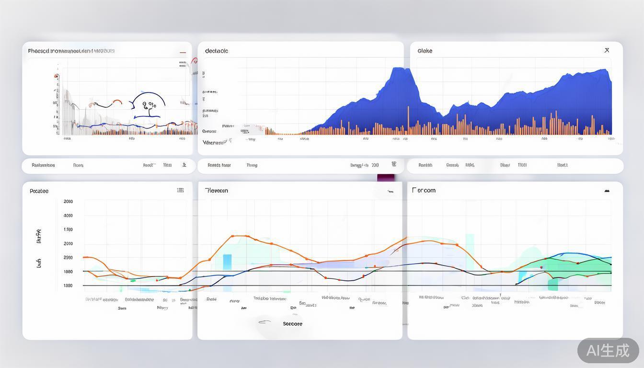Click the icon at right end of left filter bar

(x=184, y=165)
